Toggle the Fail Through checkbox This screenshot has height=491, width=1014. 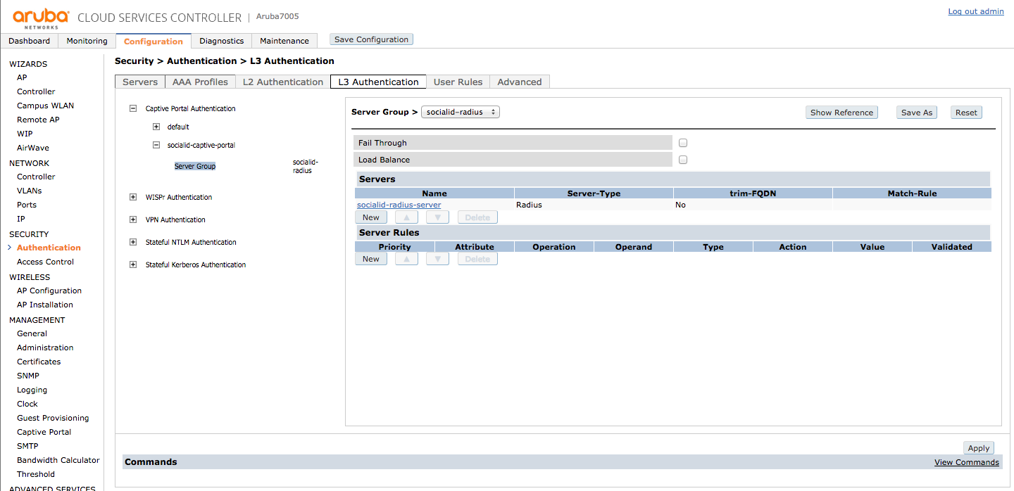click(682, 143)
